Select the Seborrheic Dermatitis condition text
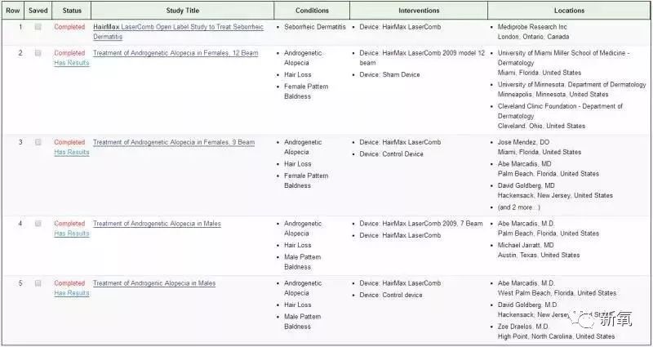Image resolution: width=653 pixels, height=347 pixels. pos(315,27)
